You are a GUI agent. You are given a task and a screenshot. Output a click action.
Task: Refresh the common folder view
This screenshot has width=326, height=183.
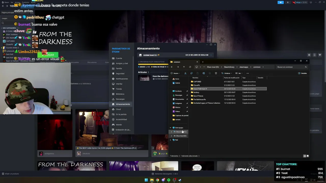(190, 67)
